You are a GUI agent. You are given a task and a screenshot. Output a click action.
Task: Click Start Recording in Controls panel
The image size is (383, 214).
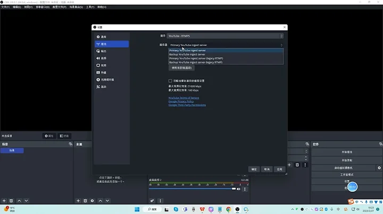tap(347, 160)
